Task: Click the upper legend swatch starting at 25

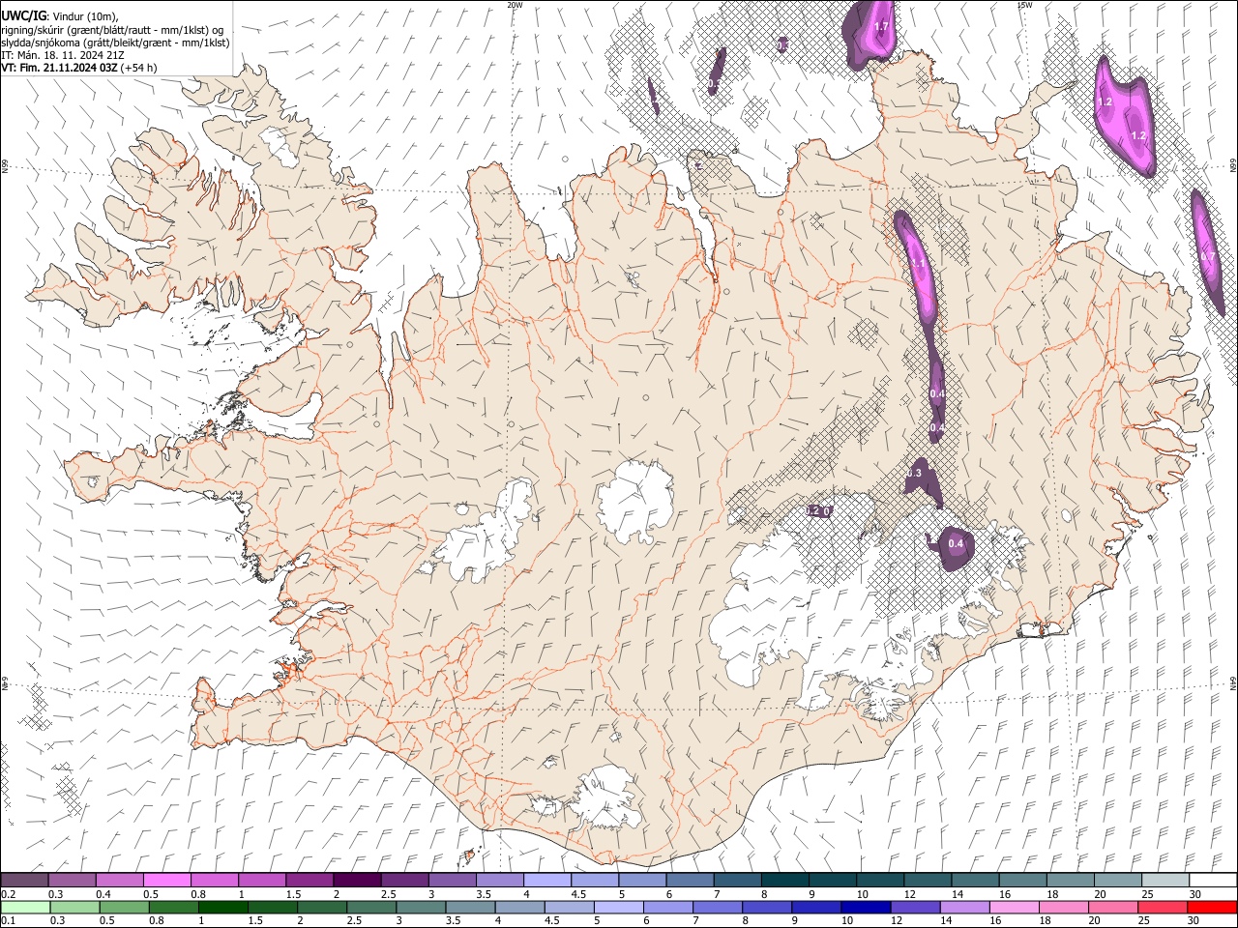Action: [x=1166, y=881]
